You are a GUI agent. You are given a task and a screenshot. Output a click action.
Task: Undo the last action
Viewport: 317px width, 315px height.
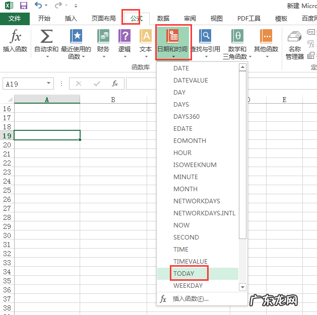[x=38, y=5]
